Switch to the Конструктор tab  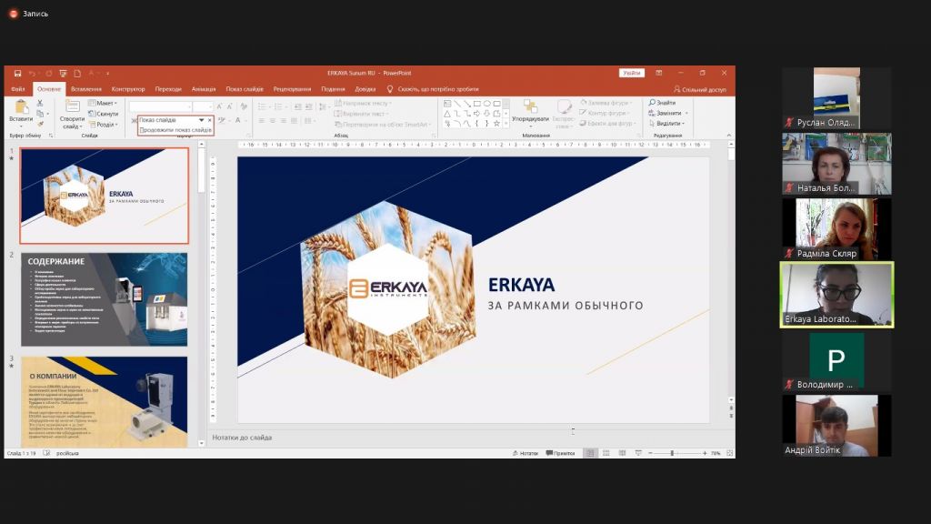[128, 89]
